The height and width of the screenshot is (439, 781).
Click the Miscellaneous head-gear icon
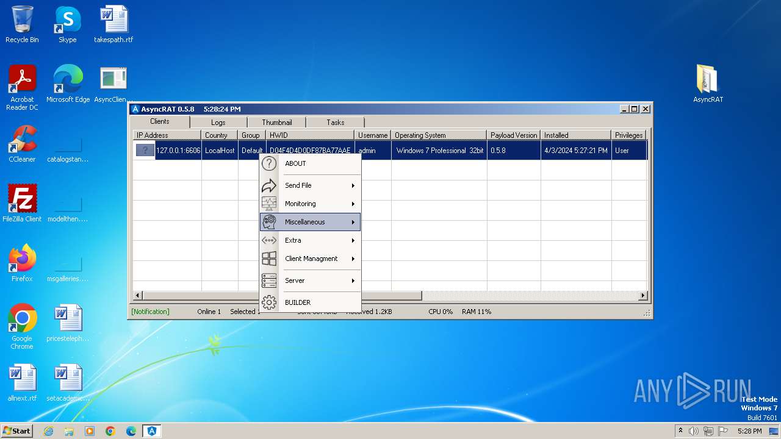pos(269,222)
